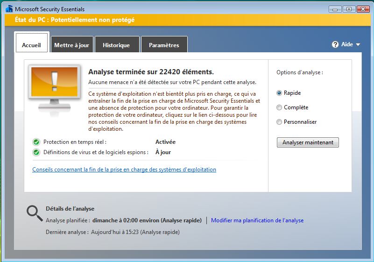
Task: Click 'Analyse terminée sur 22420 éléments.' heading
Action: click(x=151, y=72)
